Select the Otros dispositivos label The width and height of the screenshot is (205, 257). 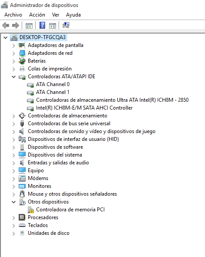click(x=48, y=202)
